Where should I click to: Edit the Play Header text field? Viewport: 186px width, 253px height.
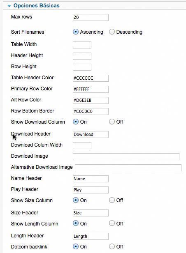click(x=91, y=190)
